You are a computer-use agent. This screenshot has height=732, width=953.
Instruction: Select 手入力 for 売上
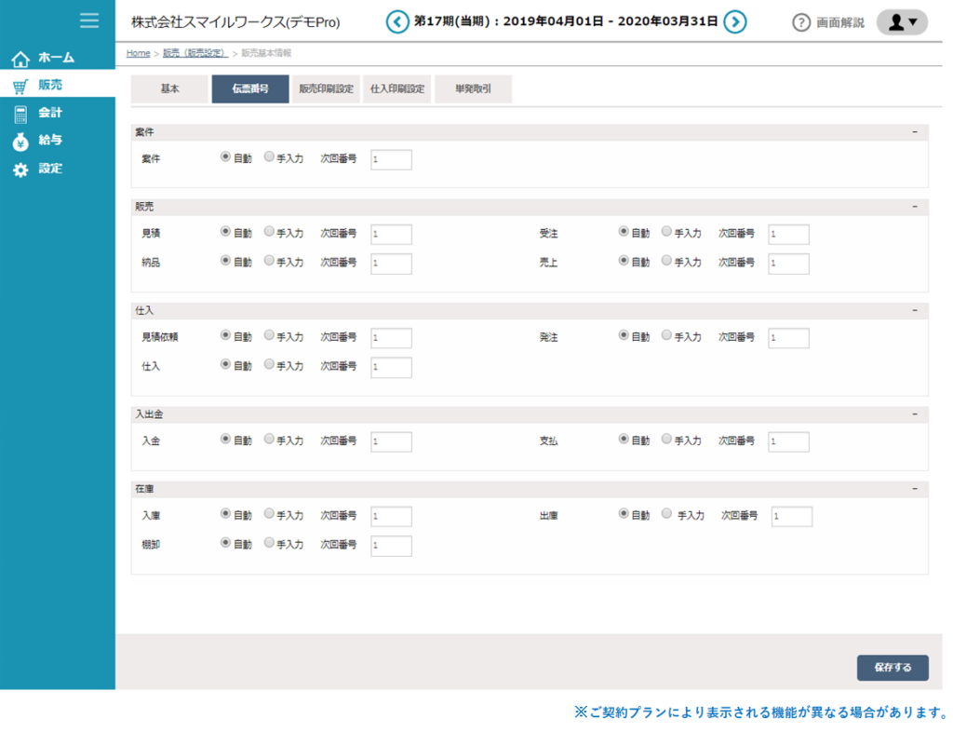666,261
